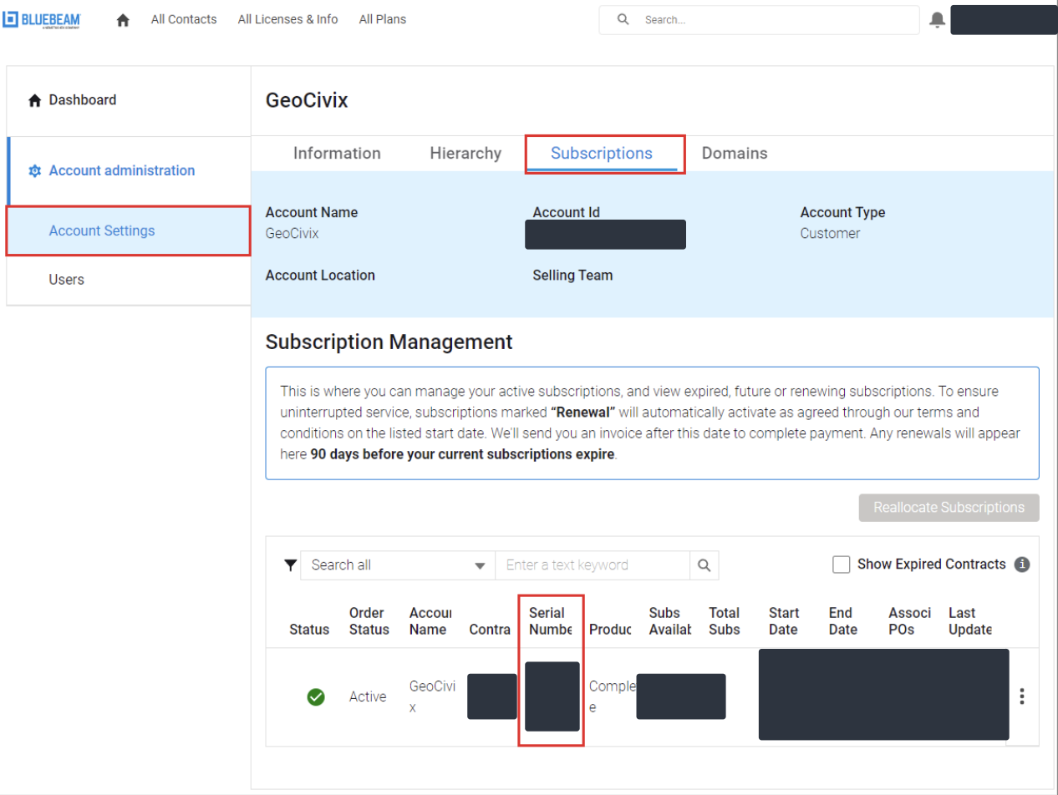Click the Enter a text keyword field
Image resolution: width=1058 pixels, height=795 pixels.
pos(593,565)
